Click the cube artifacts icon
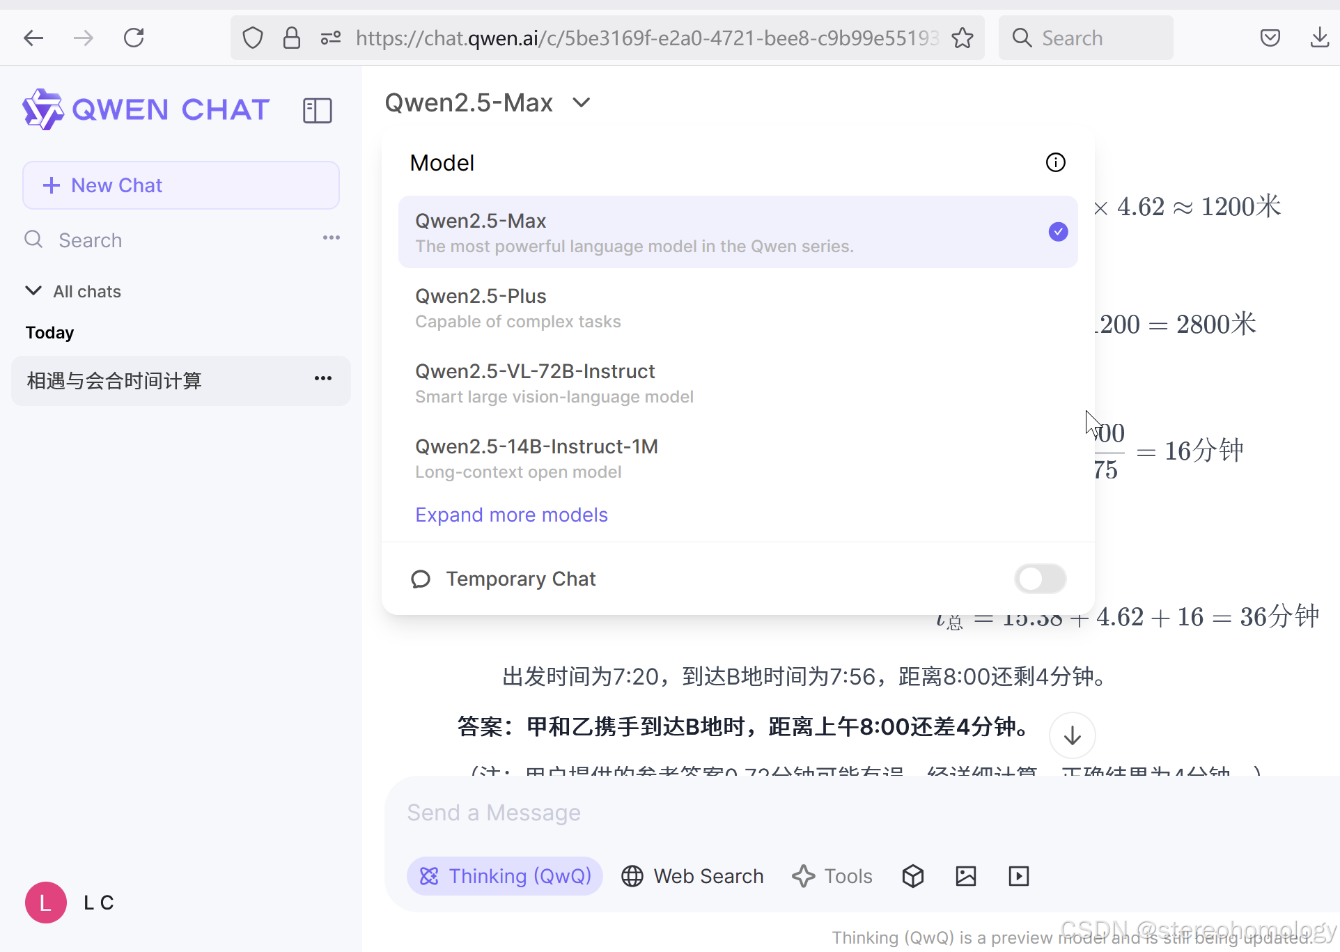Image resolution: width=1340 pixels, height=952 pixels. click(x=912, y=876)
